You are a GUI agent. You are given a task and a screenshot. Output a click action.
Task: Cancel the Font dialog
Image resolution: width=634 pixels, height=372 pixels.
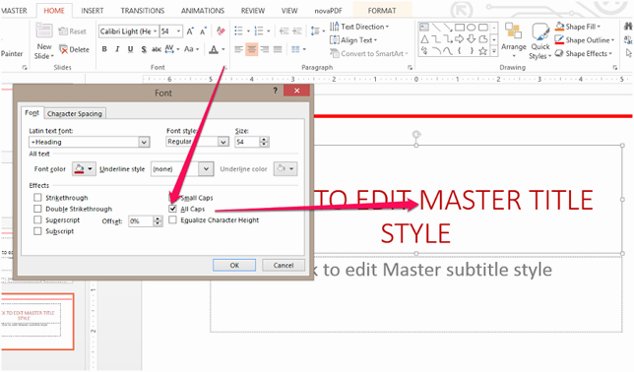coord(284,266)
